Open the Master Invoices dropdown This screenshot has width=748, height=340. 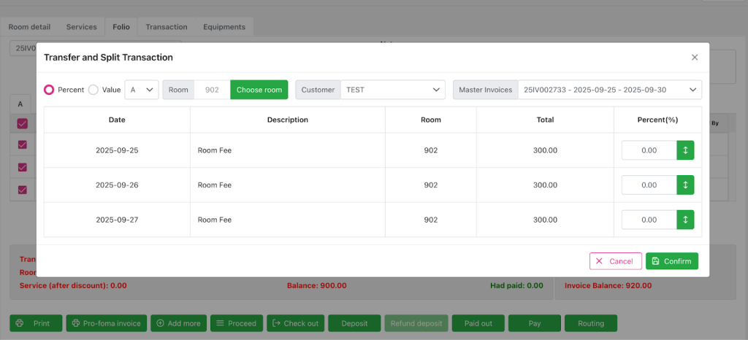609,90
